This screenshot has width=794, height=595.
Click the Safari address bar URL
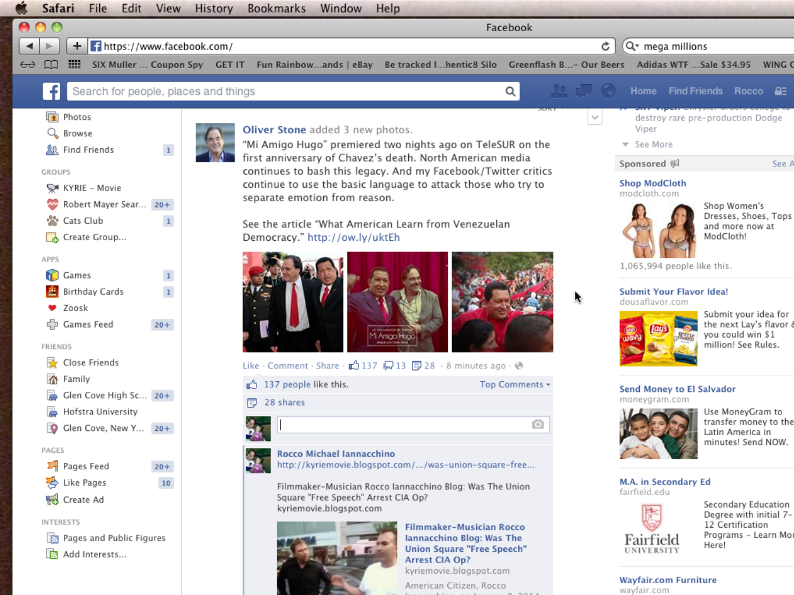168,46
